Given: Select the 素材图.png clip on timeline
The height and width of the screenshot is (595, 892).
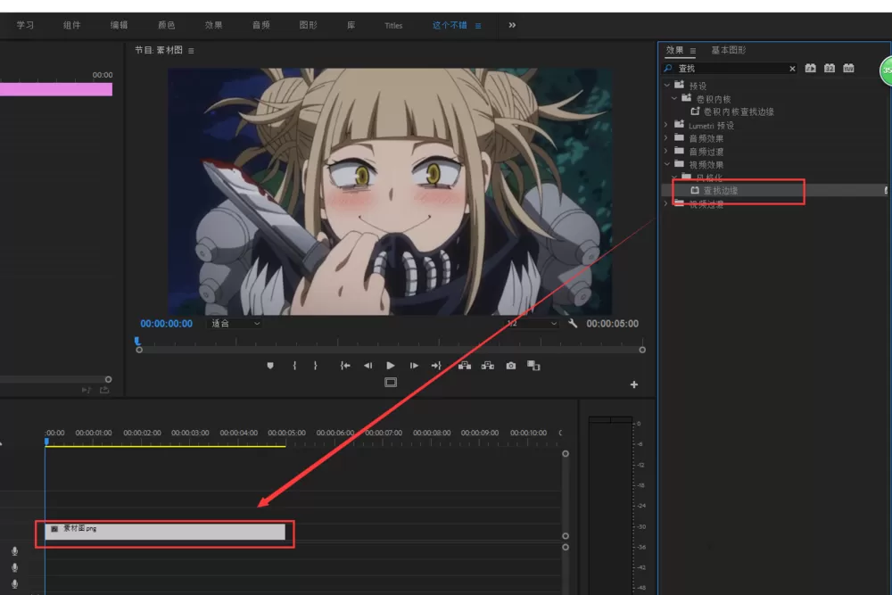Looking at the screenshot, I should (165, 532).
